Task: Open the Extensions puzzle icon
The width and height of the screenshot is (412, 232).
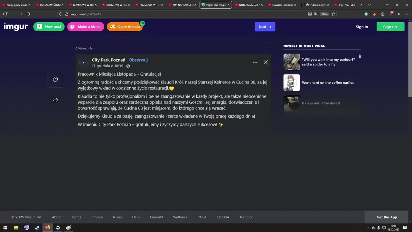Action: [x=383, y=14]
